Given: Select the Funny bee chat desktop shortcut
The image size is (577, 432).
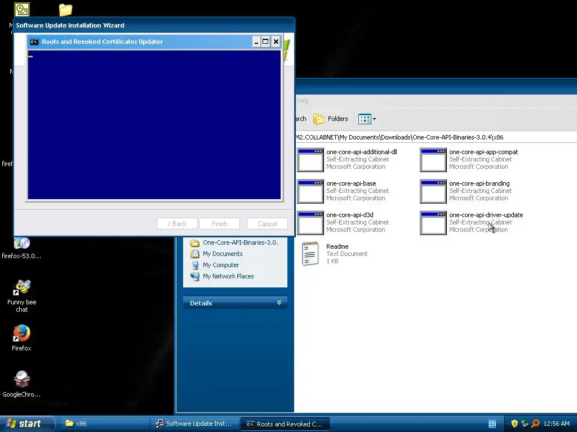Looking at the screenshot, I should 22,296.
